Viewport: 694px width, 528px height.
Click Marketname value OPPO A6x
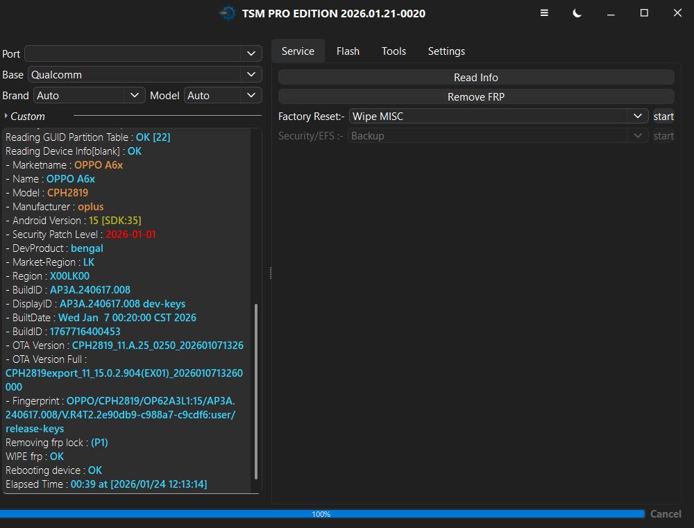pos(99,164)
